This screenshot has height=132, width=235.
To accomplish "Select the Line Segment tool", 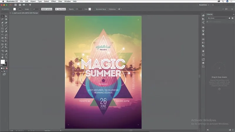I will coord(6,26).
